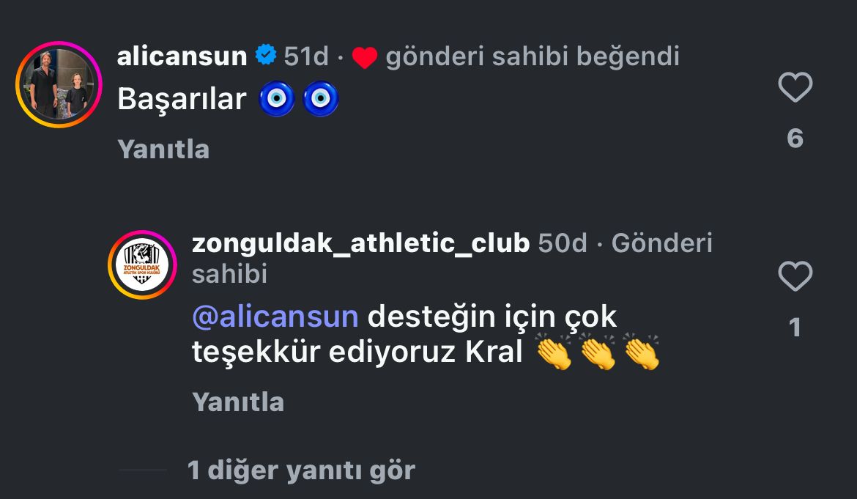View likes count 6 on first comment
The image size is (857, 499).
[795, 138]
